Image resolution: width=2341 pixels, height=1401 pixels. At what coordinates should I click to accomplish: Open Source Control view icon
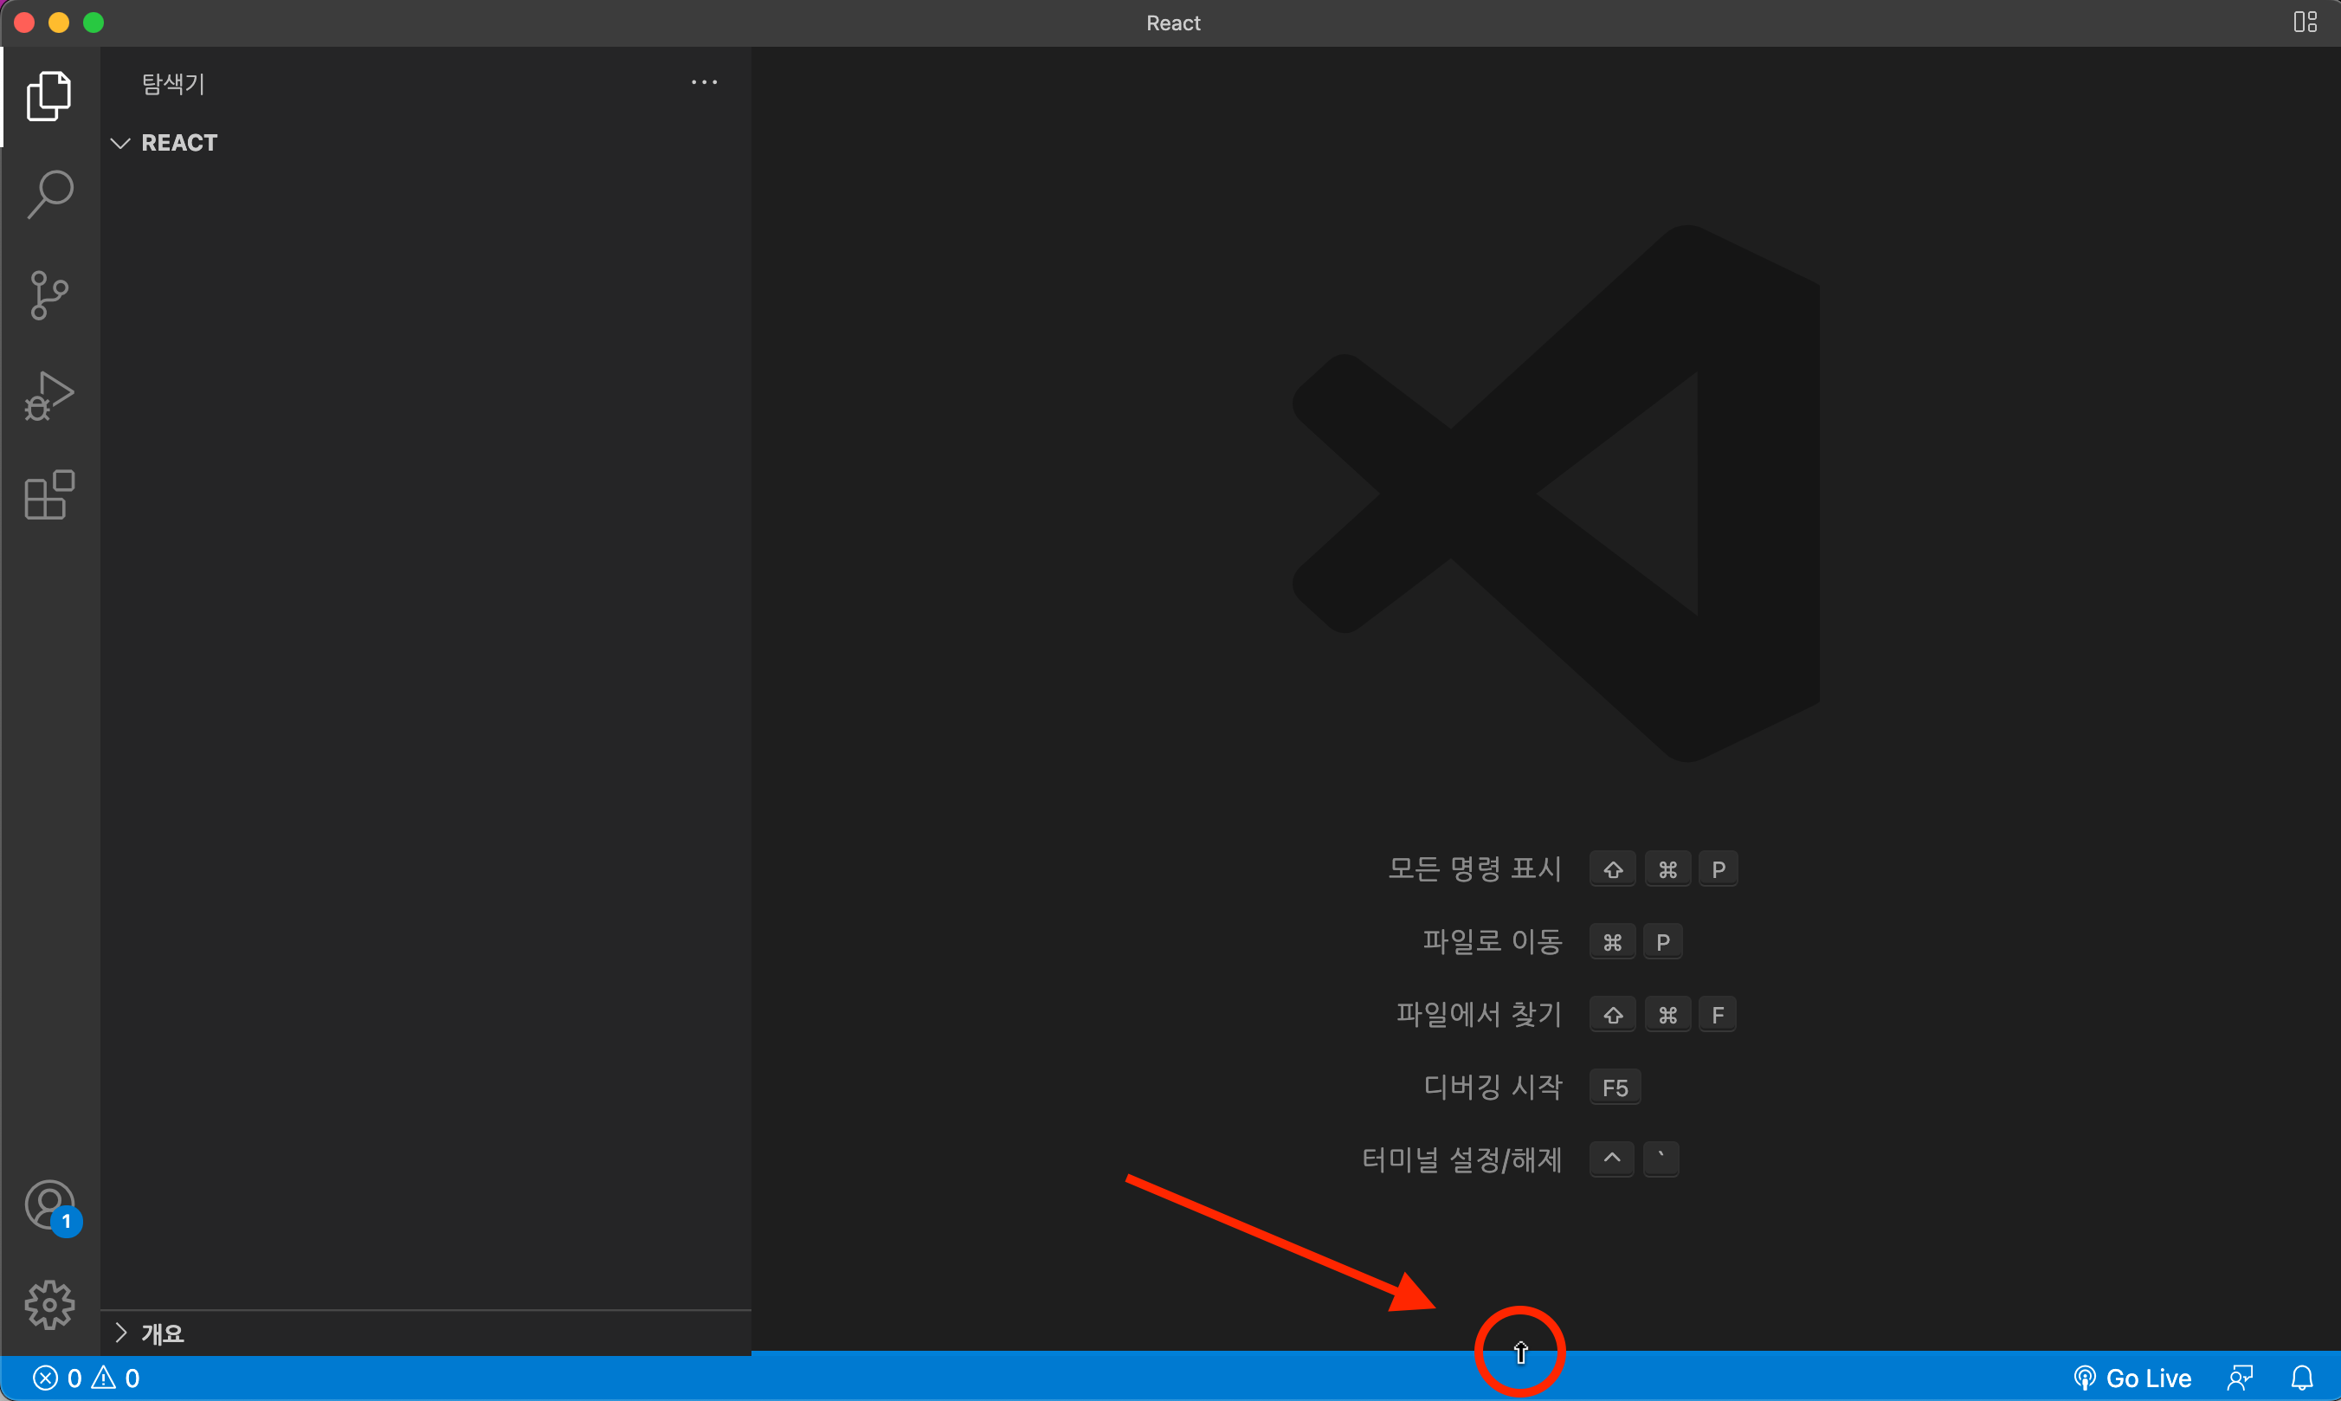click(49, 295)
